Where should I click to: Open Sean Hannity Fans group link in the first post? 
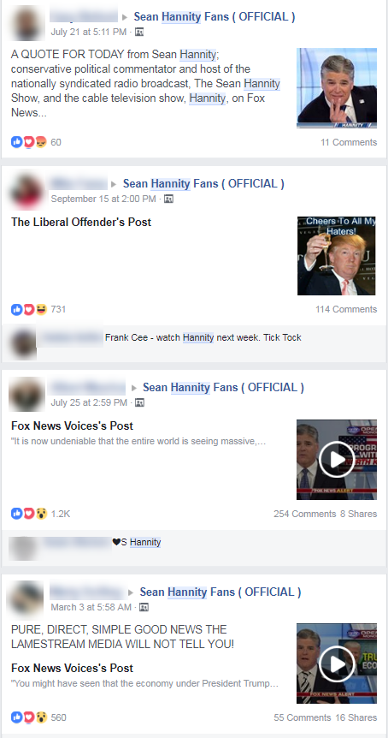[x=215, y=17]
